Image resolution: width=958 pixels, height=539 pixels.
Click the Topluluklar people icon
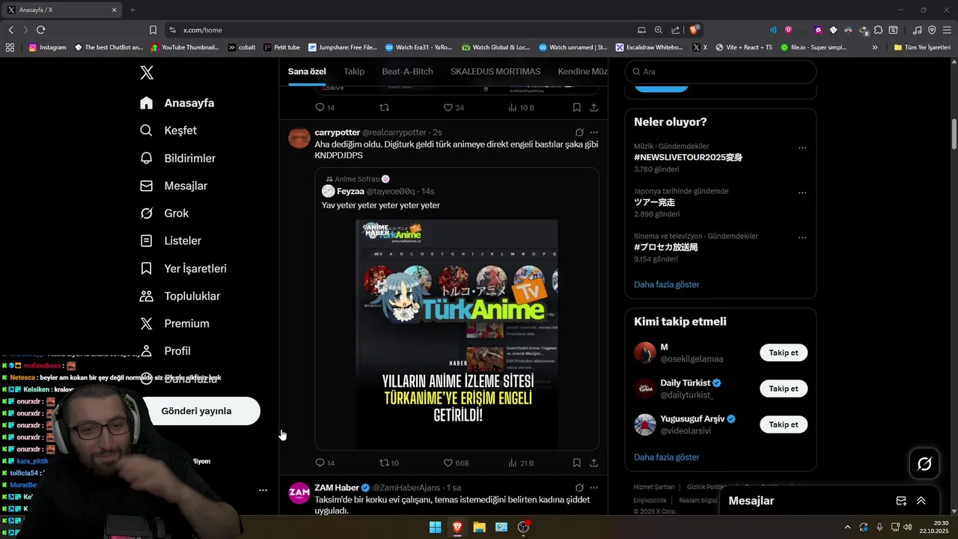pyautogui.click(x=147, y=296)
